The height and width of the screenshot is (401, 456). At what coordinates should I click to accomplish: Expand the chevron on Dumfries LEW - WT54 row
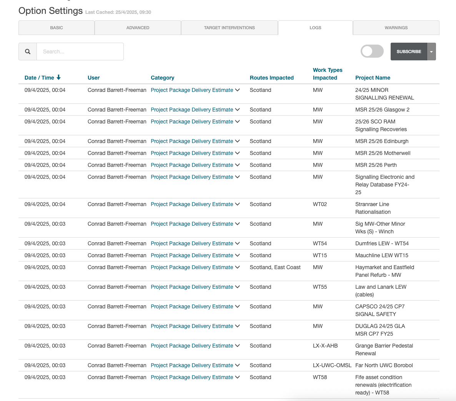pos(238,243)
